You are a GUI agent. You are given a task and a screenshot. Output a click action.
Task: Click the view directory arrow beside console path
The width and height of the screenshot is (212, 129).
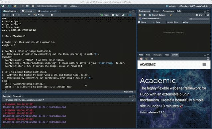(x=43, y=100)
